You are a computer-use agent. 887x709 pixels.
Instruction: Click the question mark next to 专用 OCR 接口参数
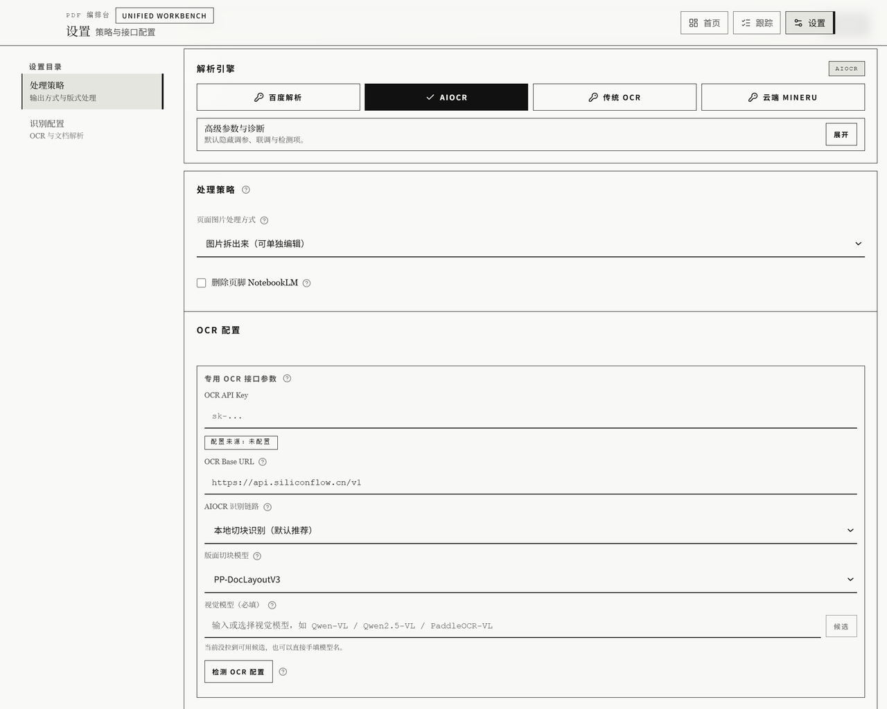click(x=287, y=378)
